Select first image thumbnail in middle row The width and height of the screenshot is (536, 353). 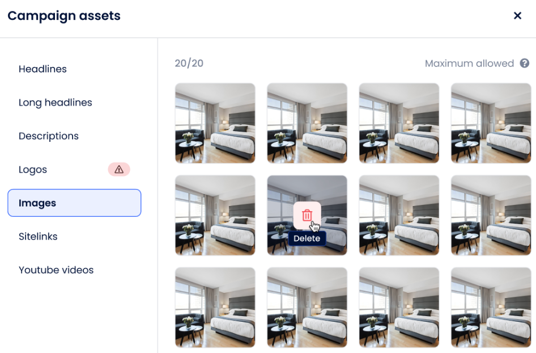(x=215, y=215)
